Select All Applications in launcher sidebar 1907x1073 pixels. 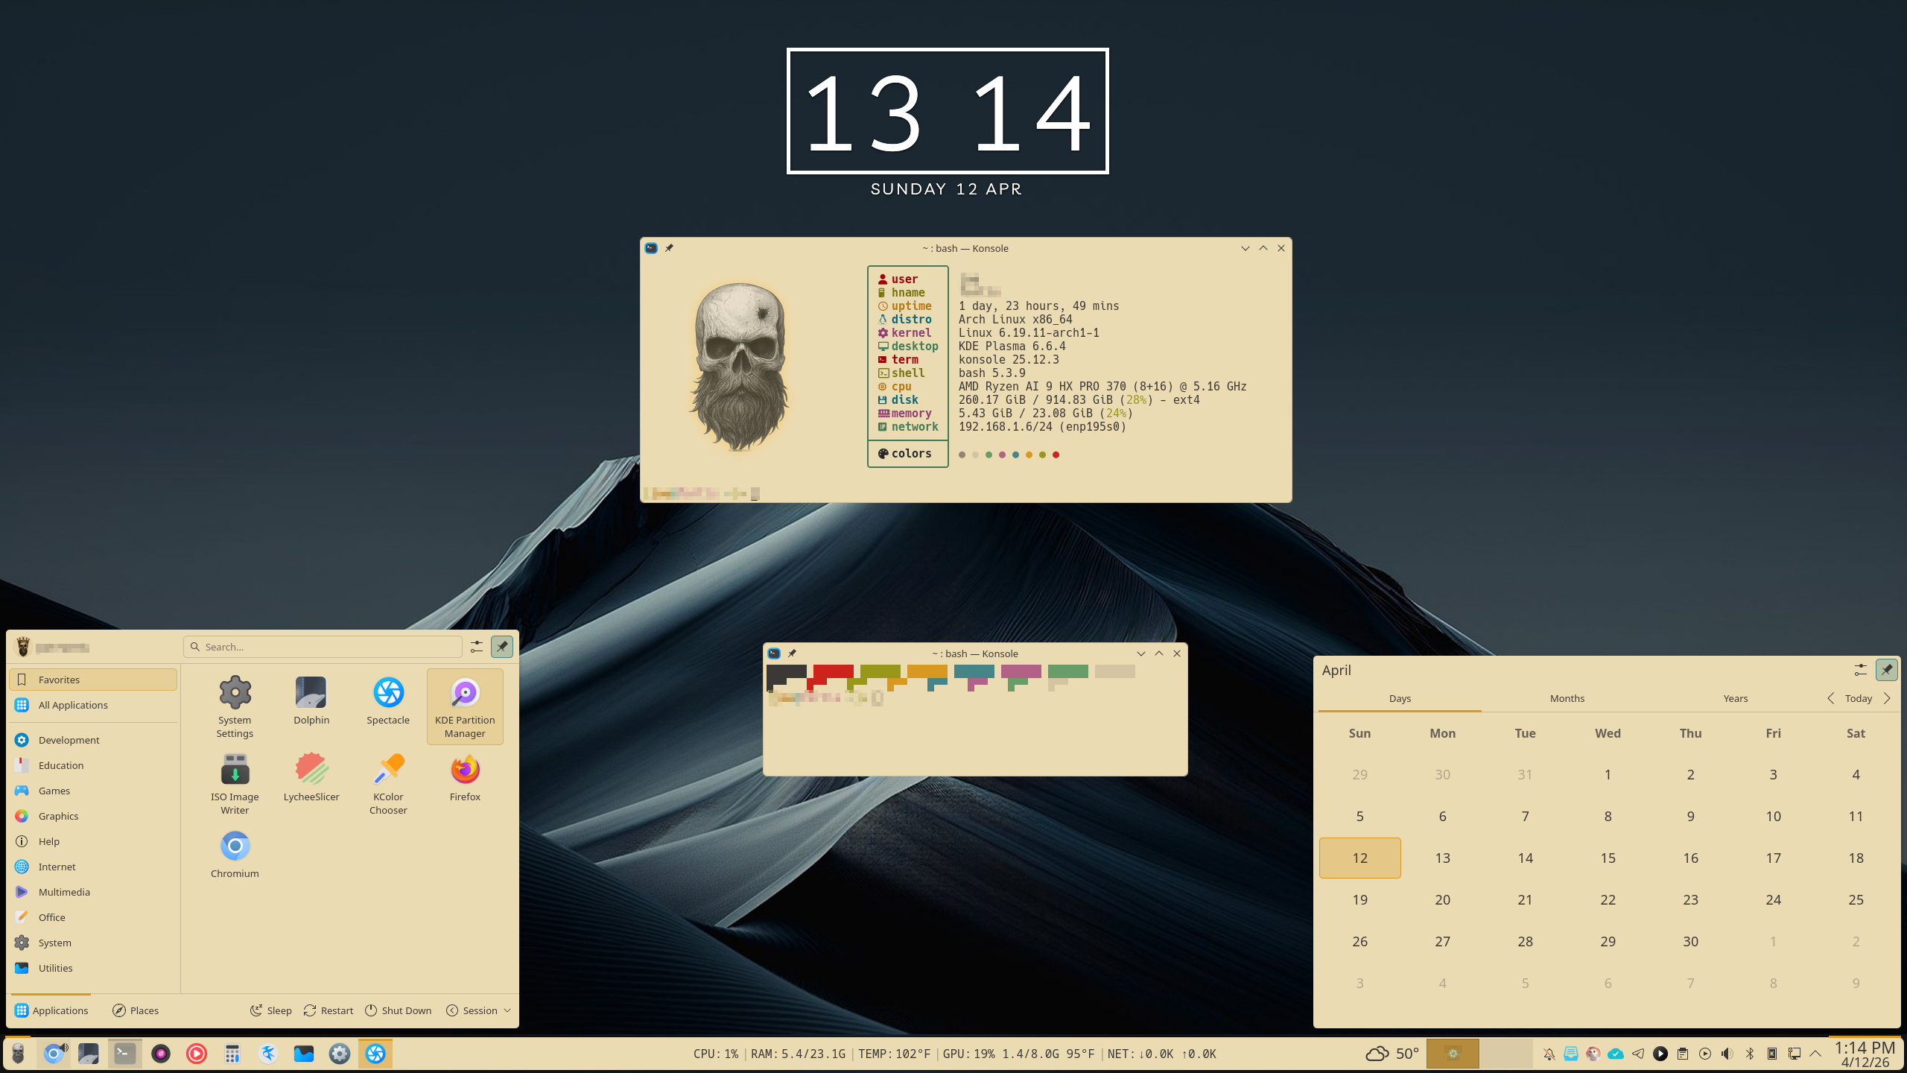pyautogui.click(x=93, y=705)
